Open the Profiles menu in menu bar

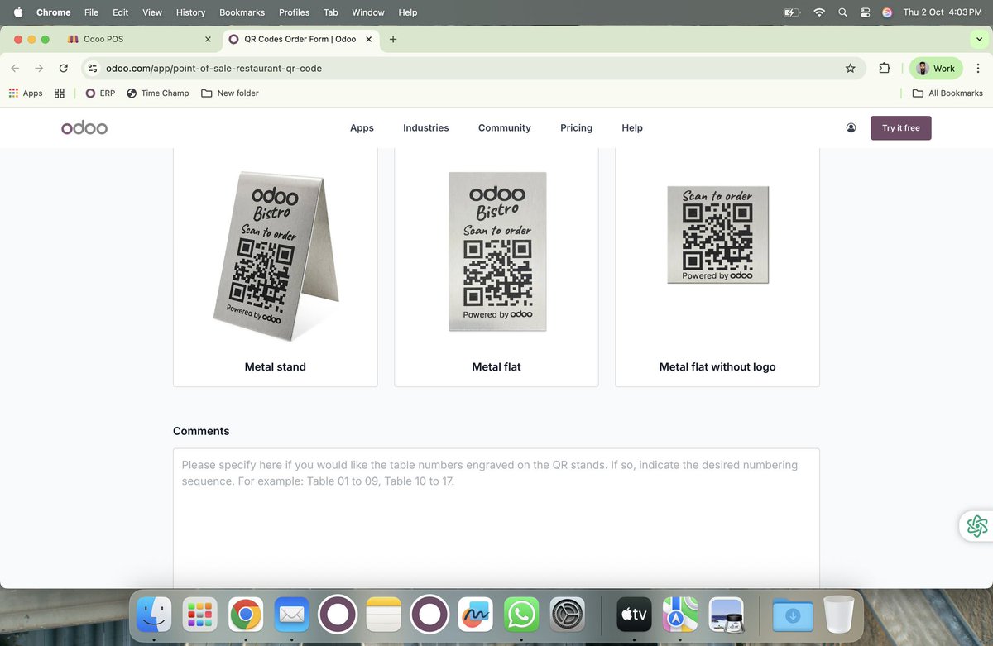click(x=294, y=12)
